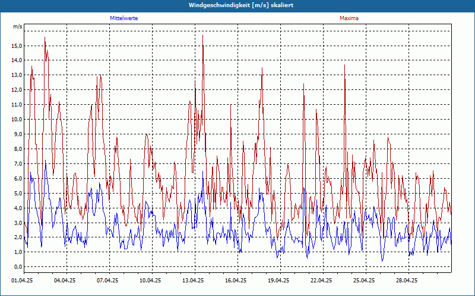Click the 25.04.25 date label
This screenshot has height=296, width=475.
364,281
